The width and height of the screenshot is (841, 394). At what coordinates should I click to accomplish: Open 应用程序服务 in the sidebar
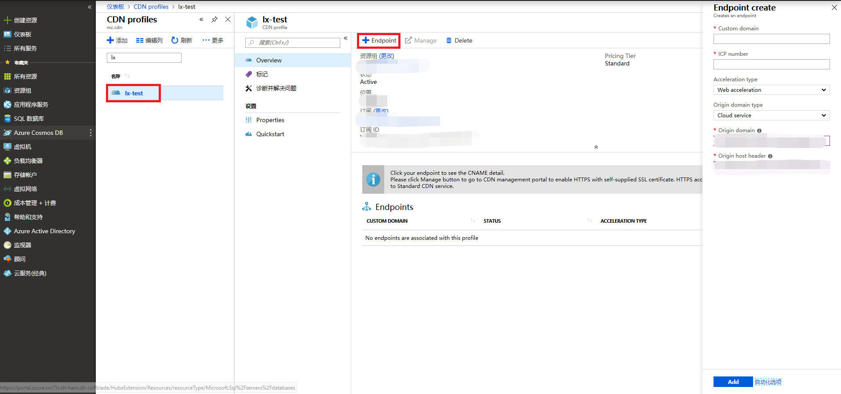31,105
